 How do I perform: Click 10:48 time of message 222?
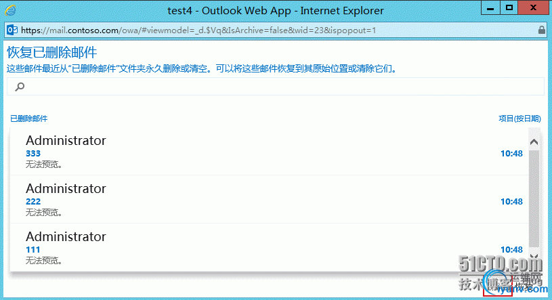point(511,202)
